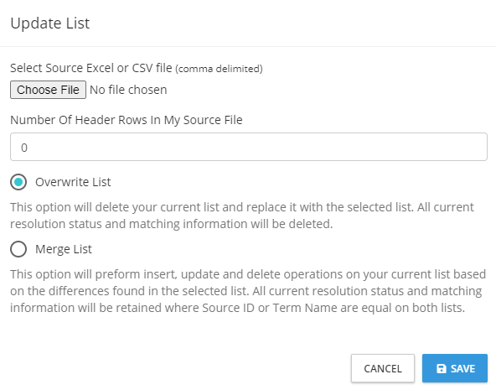
Task: Select the Merge List radio button
Action: [x=18, y=249]
